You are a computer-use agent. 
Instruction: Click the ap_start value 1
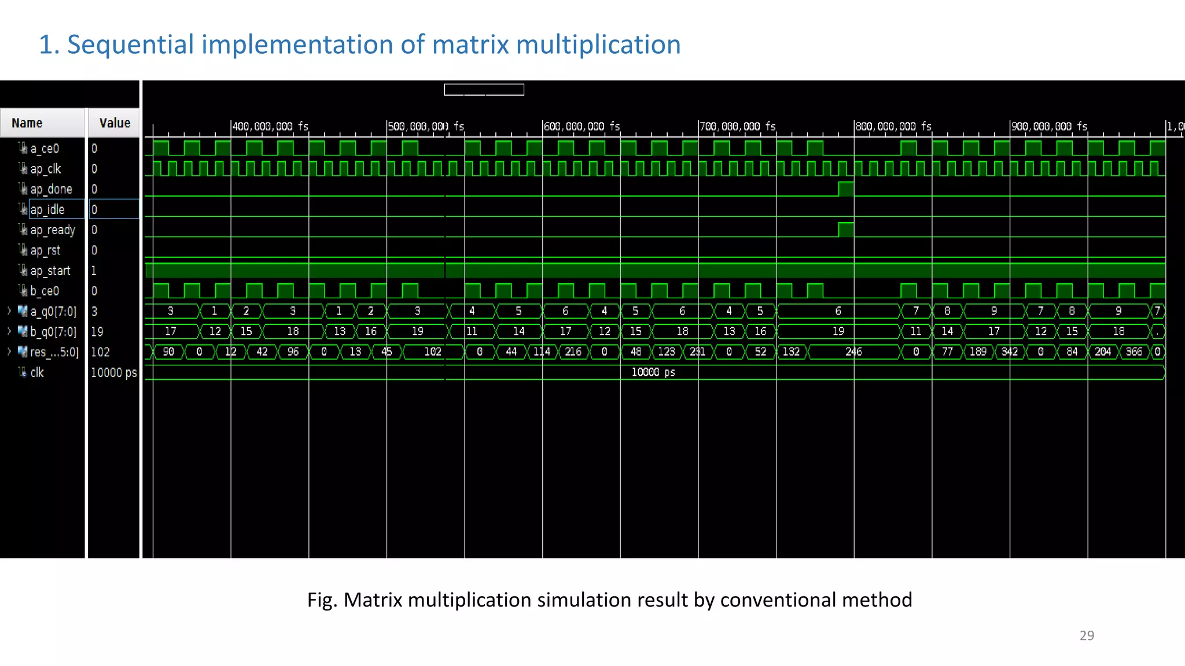click(x=94, y=271)
